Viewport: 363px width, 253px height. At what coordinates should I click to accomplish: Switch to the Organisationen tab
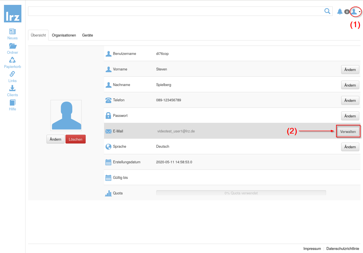point(64,35)
